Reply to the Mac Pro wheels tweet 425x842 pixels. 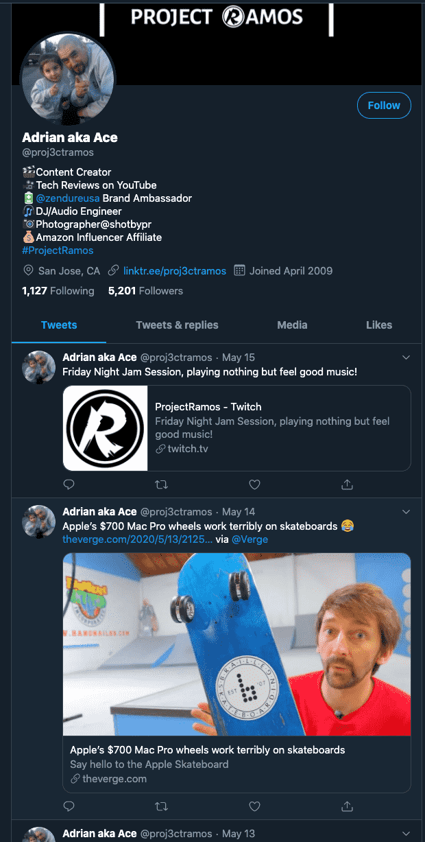(x=69, y=806)
